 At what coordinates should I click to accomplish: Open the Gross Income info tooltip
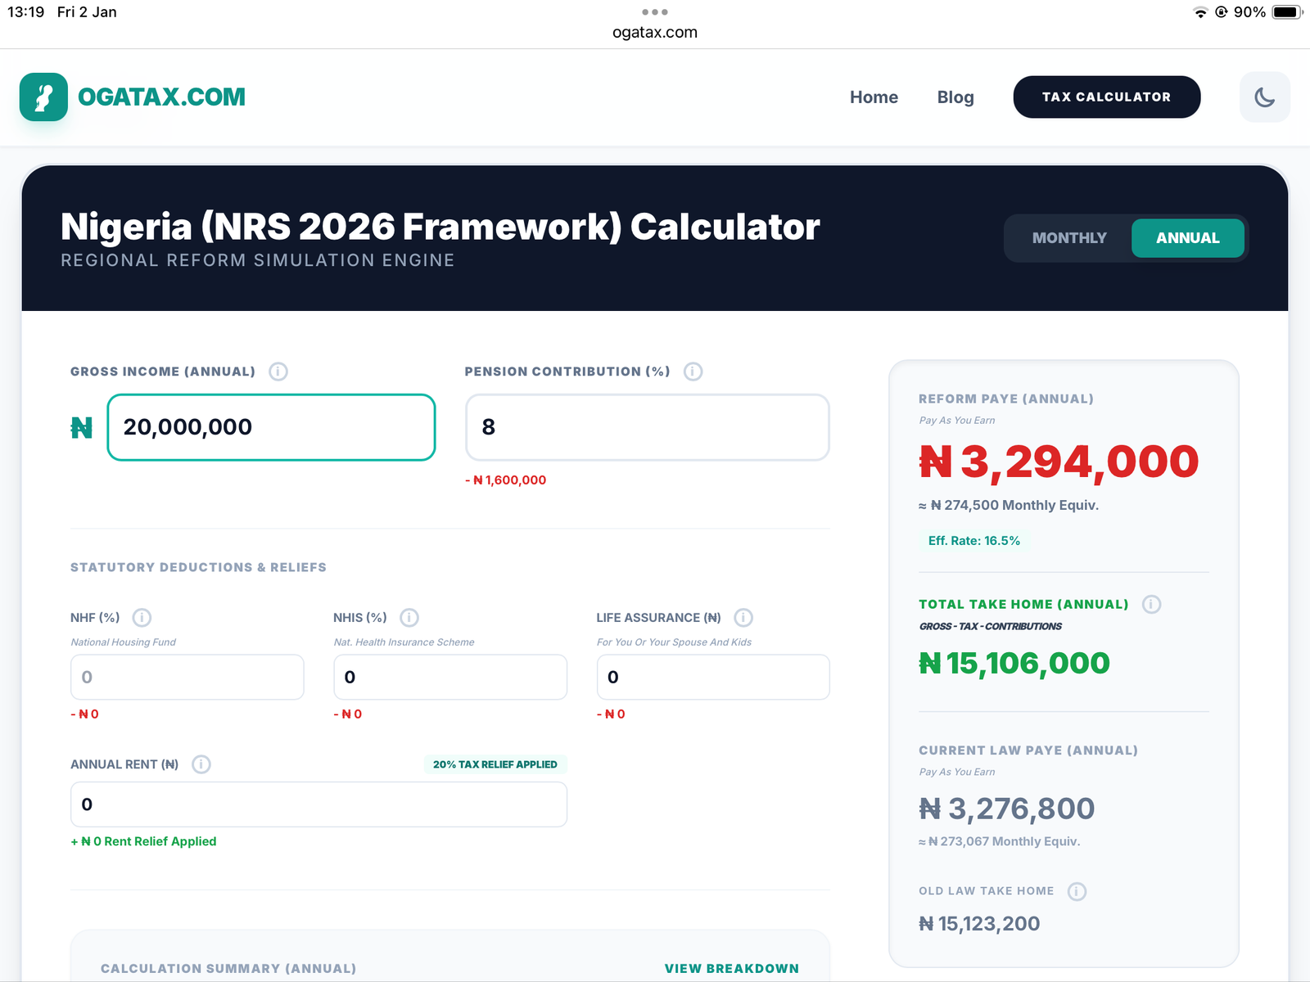pos(278,372)
